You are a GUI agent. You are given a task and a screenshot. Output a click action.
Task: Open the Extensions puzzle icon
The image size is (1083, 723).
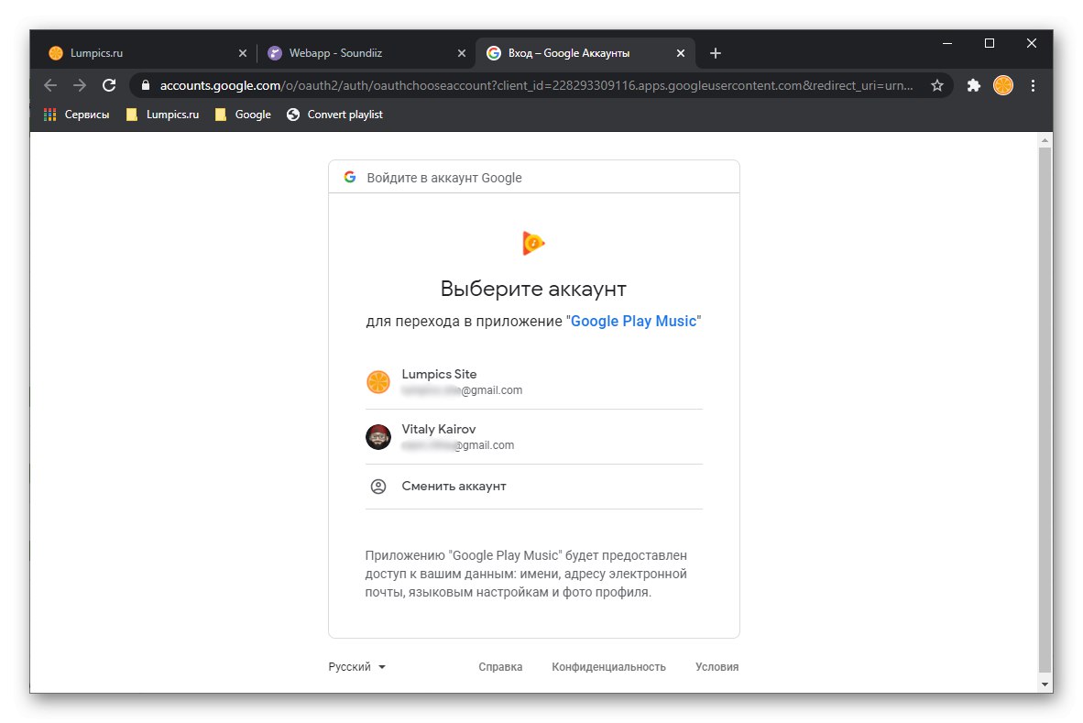(x=973, y=85)
